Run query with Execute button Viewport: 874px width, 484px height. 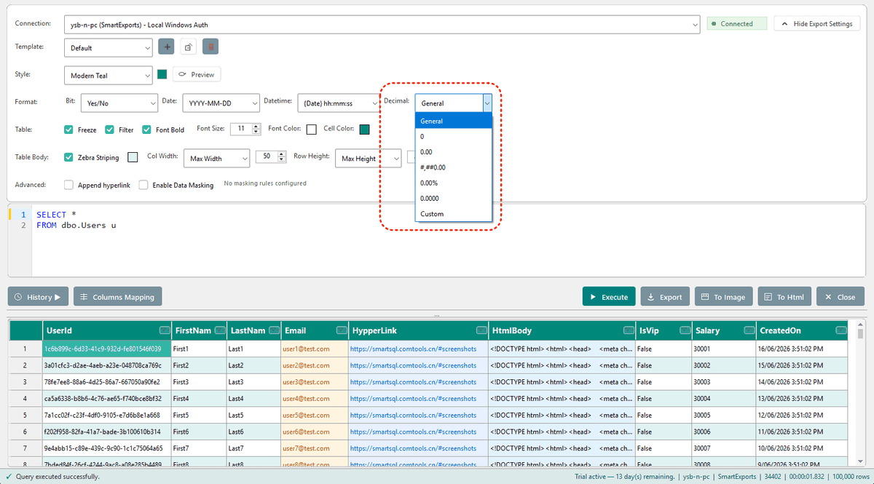point(609,296)
